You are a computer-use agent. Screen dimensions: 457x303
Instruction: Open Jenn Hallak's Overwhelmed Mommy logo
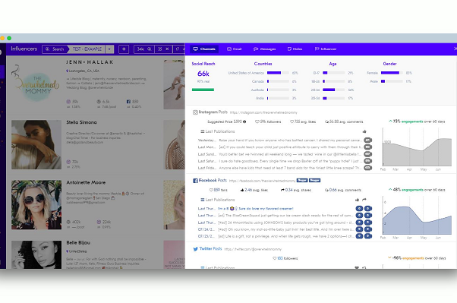36,84
